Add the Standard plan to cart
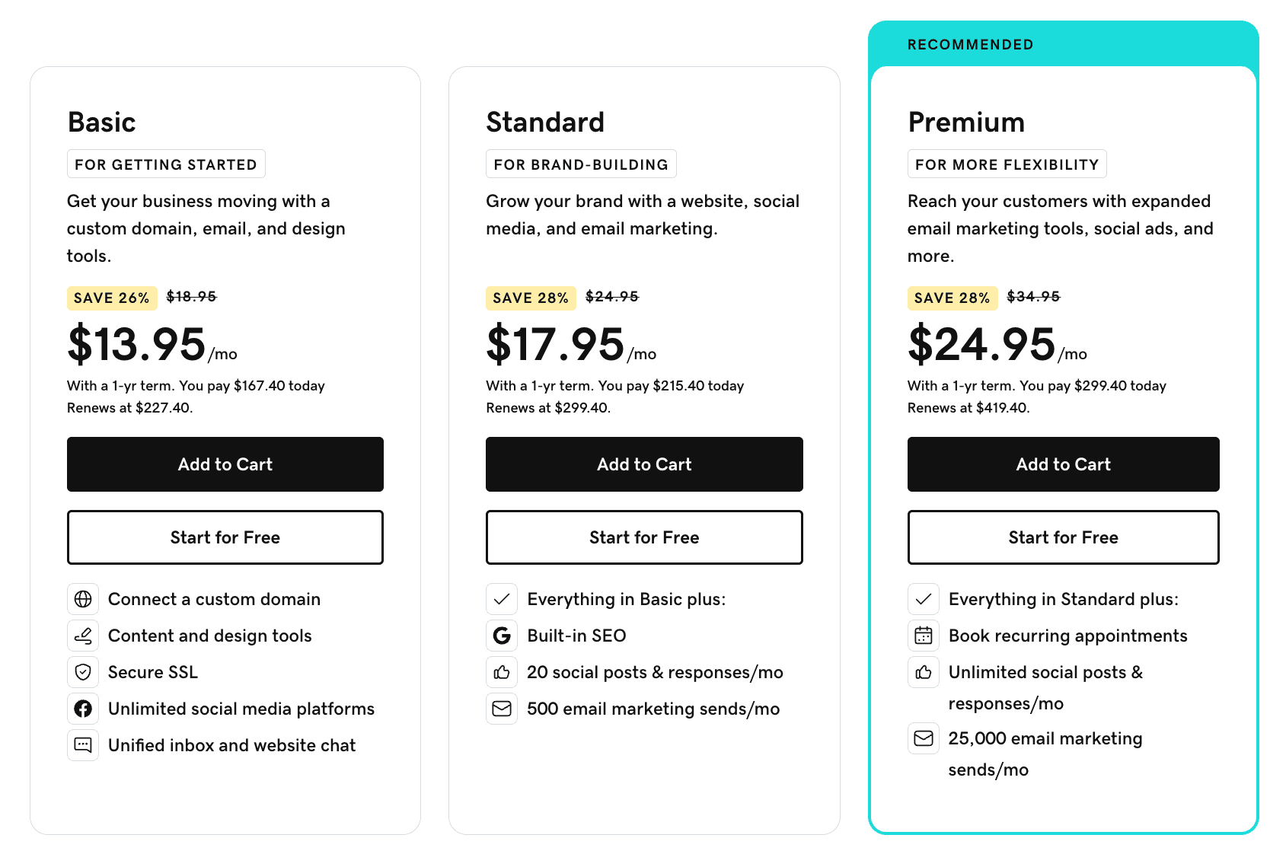 pos(644,464)
